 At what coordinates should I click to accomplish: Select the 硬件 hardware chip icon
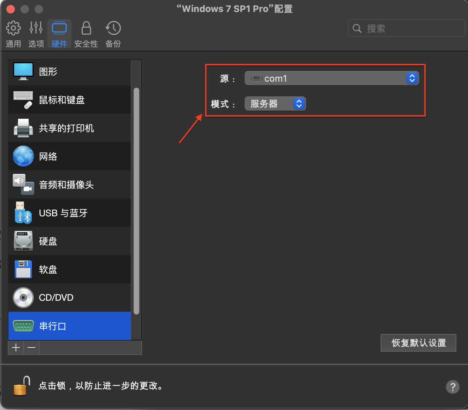pyautogui.click(x=59, y=28)
